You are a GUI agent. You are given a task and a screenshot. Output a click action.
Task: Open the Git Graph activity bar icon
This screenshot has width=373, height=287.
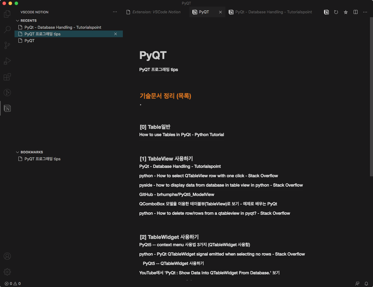[x=7, y=93]
